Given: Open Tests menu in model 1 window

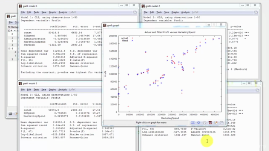Looking at the screenshot, I should point(37,12).
